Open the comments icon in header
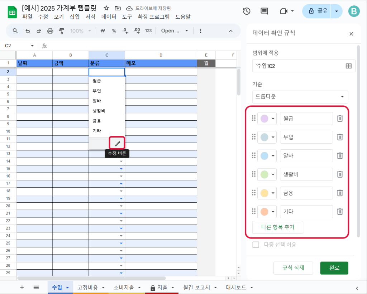The width and height of the screenshot is (367, 294). coord(264,11)
